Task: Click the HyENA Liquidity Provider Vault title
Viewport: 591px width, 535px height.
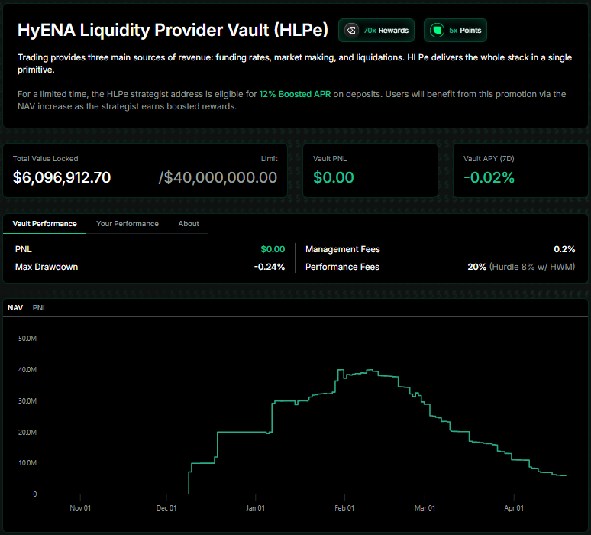Action: pos(173,30)
